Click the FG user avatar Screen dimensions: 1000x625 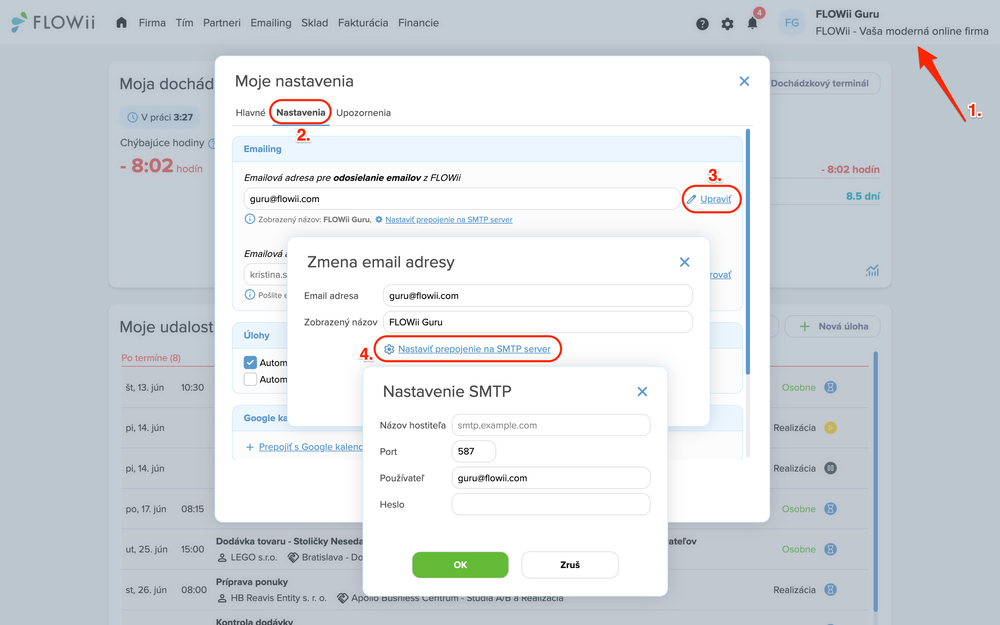pos(791,23)
